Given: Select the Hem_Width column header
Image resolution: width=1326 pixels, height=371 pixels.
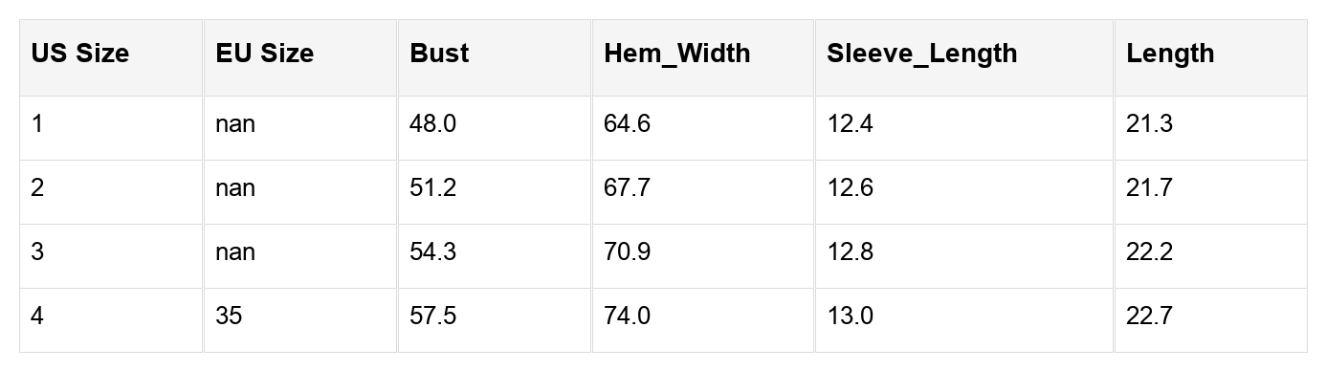Looking at the screenshot, I should [x=702, y=57].
